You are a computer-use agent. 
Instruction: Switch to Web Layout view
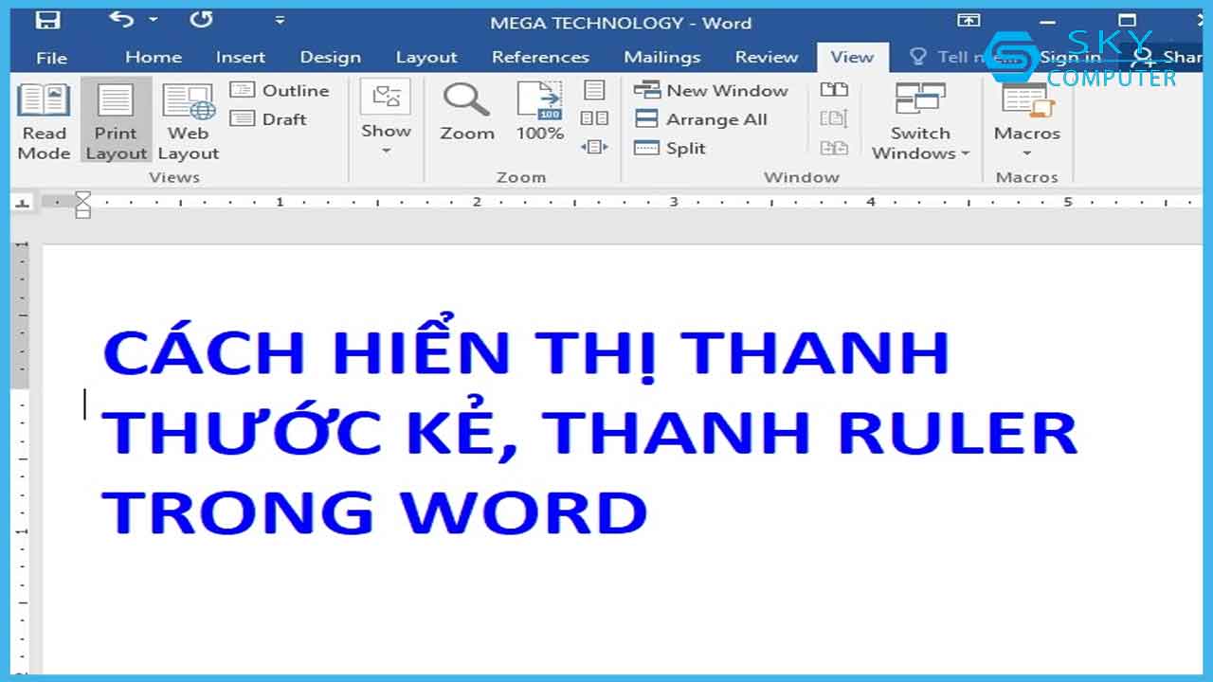tap(188, 121)
